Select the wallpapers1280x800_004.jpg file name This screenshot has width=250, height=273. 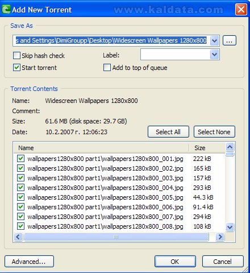pos(105,188)
